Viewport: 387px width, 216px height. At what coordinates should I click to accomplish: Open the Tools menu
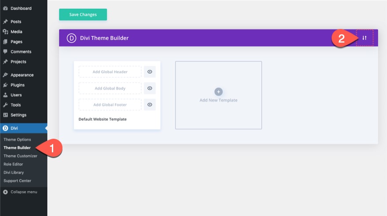24,105
